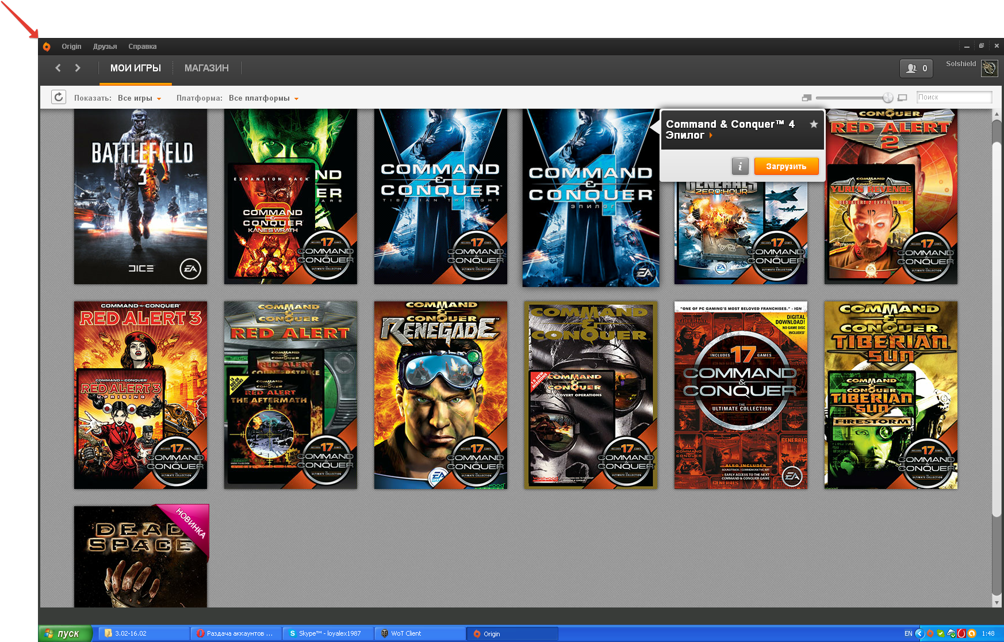1004x642 pixels.
Task: Click the Origin logo icon in title bar
Action: [x=47, y=47]
